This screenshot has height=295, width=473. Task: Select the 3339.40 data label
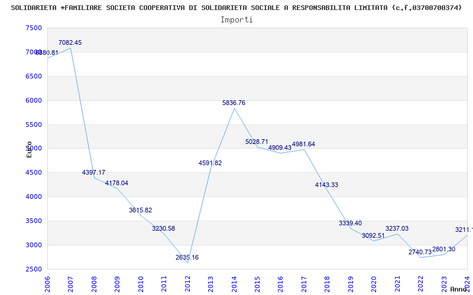pyautogui.click(x=350, y=224)
